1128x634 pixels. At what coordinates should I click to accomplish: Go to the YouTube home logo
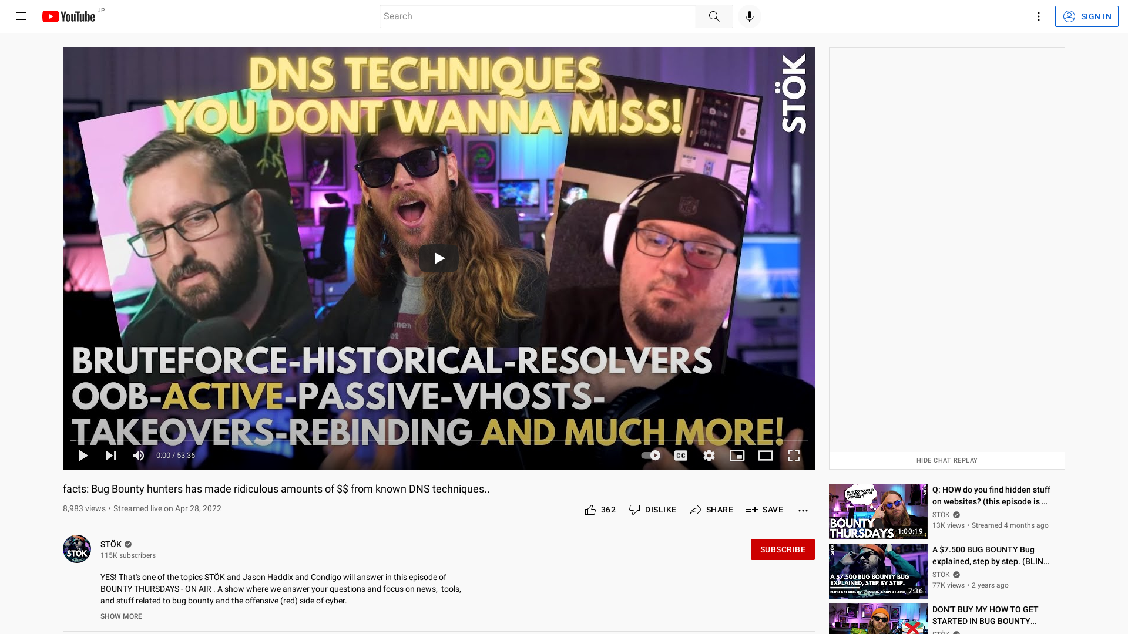[x=69, y=16]
